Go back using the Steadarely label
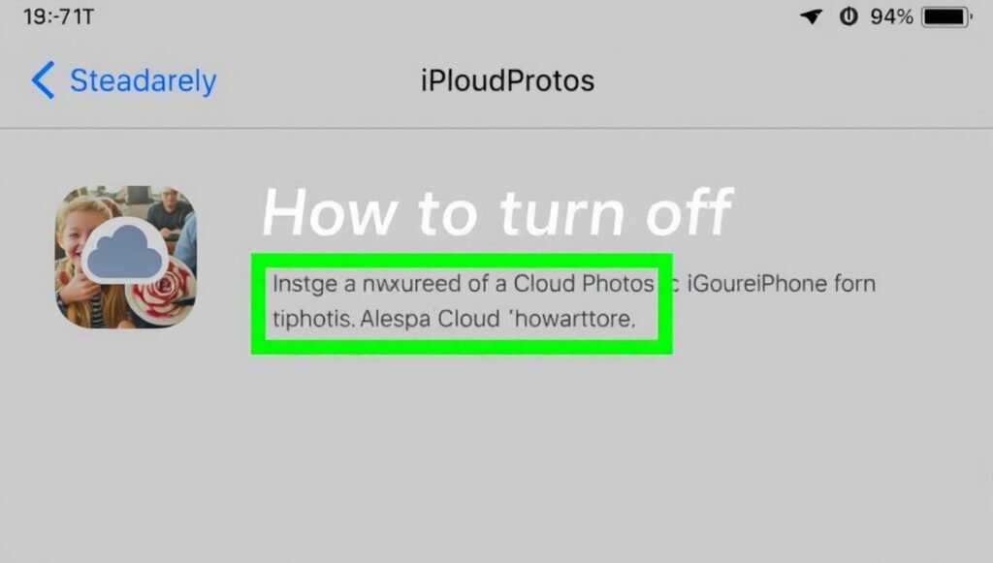Viewport: 993px width, 563px height. [x=143, y=81]
